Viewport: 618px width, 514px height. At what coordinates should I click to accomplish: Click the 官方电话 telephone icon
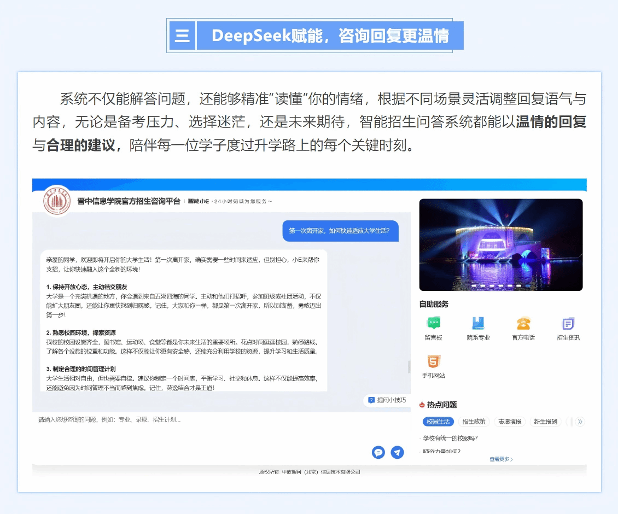523,323
